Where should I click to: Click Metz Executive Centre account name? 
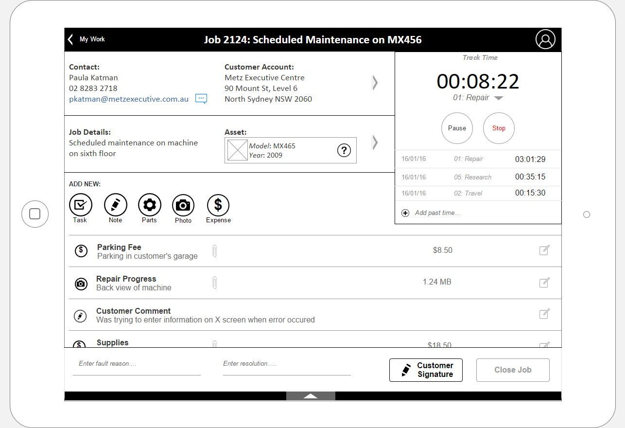[x=264, y=77]
